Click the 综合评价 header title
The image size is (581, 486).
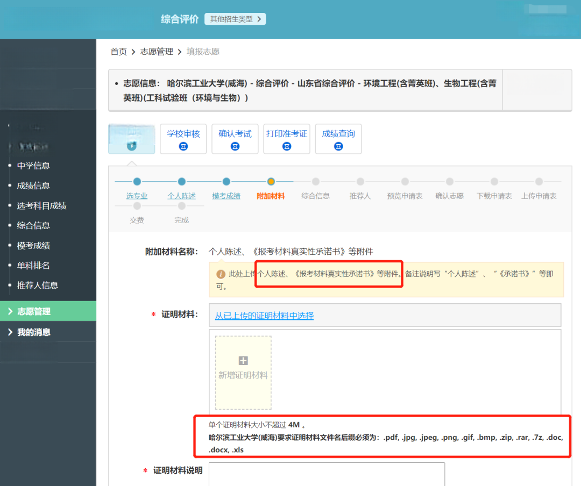(180, 19)
